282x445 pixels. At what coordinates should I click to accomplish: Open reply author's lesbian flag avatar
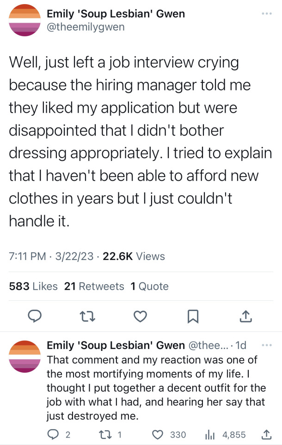tap(25, 356)
